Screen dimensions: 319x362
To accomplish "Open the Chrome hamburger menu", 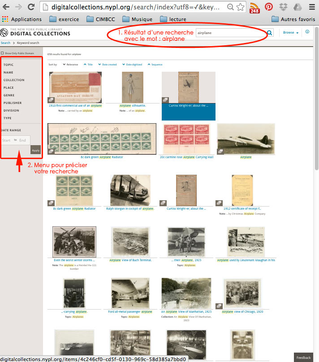I will coord(312,7).
